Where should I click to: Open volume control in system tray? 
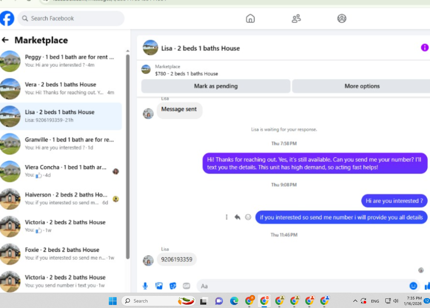pos(396,301)
